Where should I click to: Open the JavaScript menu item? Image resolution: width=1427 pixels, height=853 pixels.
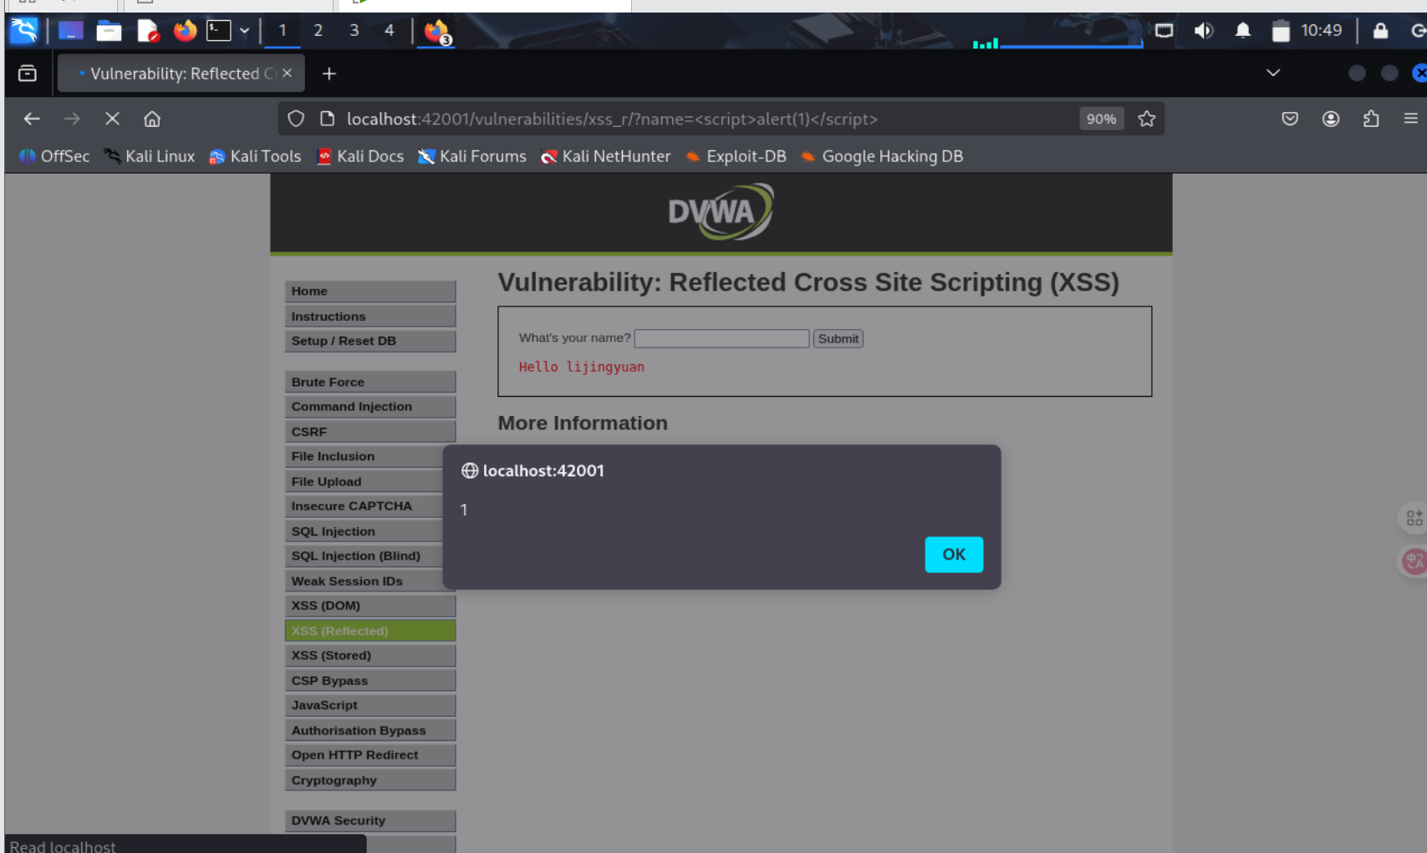click(370, 705)
